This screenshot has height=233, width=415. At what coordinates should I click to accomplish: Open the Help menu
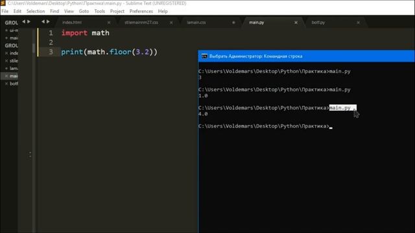pos(163,12)
